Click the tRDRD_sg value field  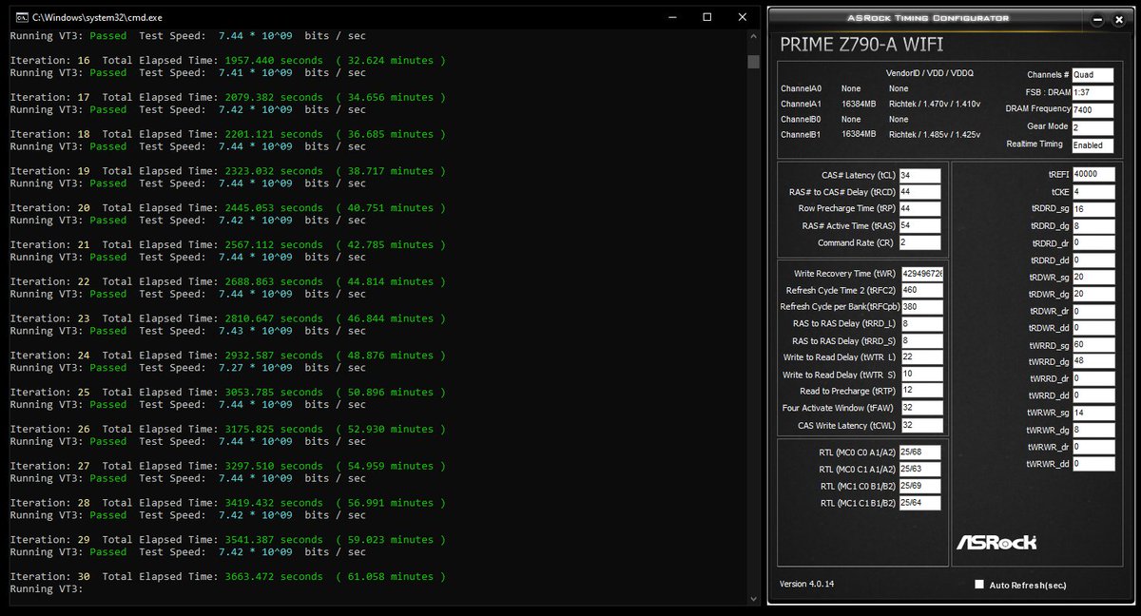(1093, 209)
